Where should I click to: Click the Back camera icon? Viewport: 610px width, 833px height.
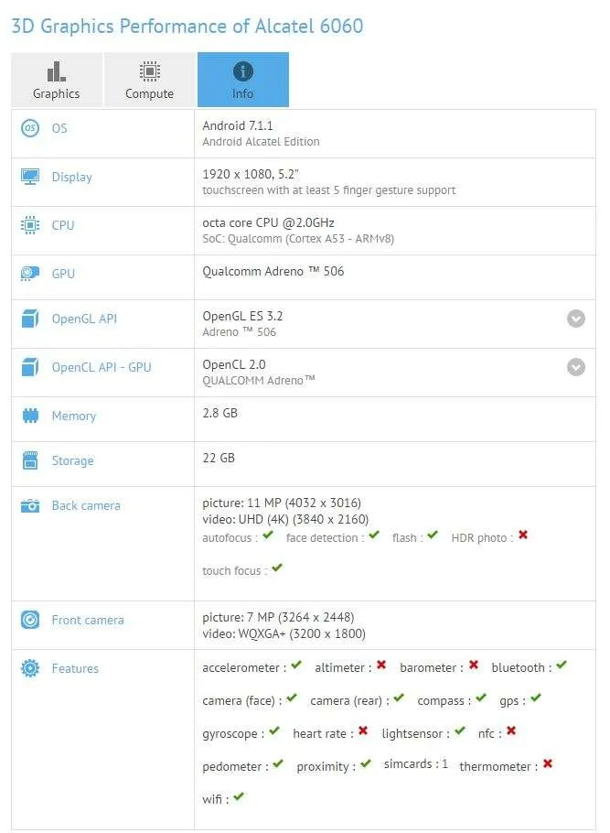coord(30,505)
